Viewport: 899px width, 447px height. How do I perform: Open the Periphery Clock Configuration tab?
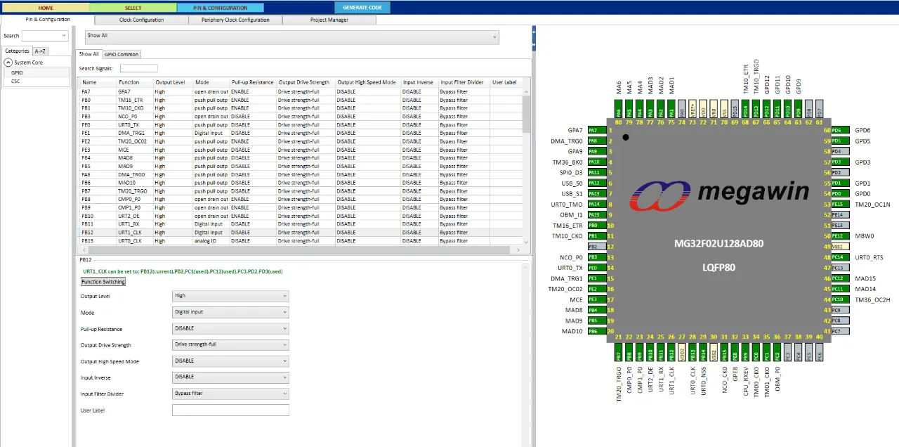click(235, 20)
